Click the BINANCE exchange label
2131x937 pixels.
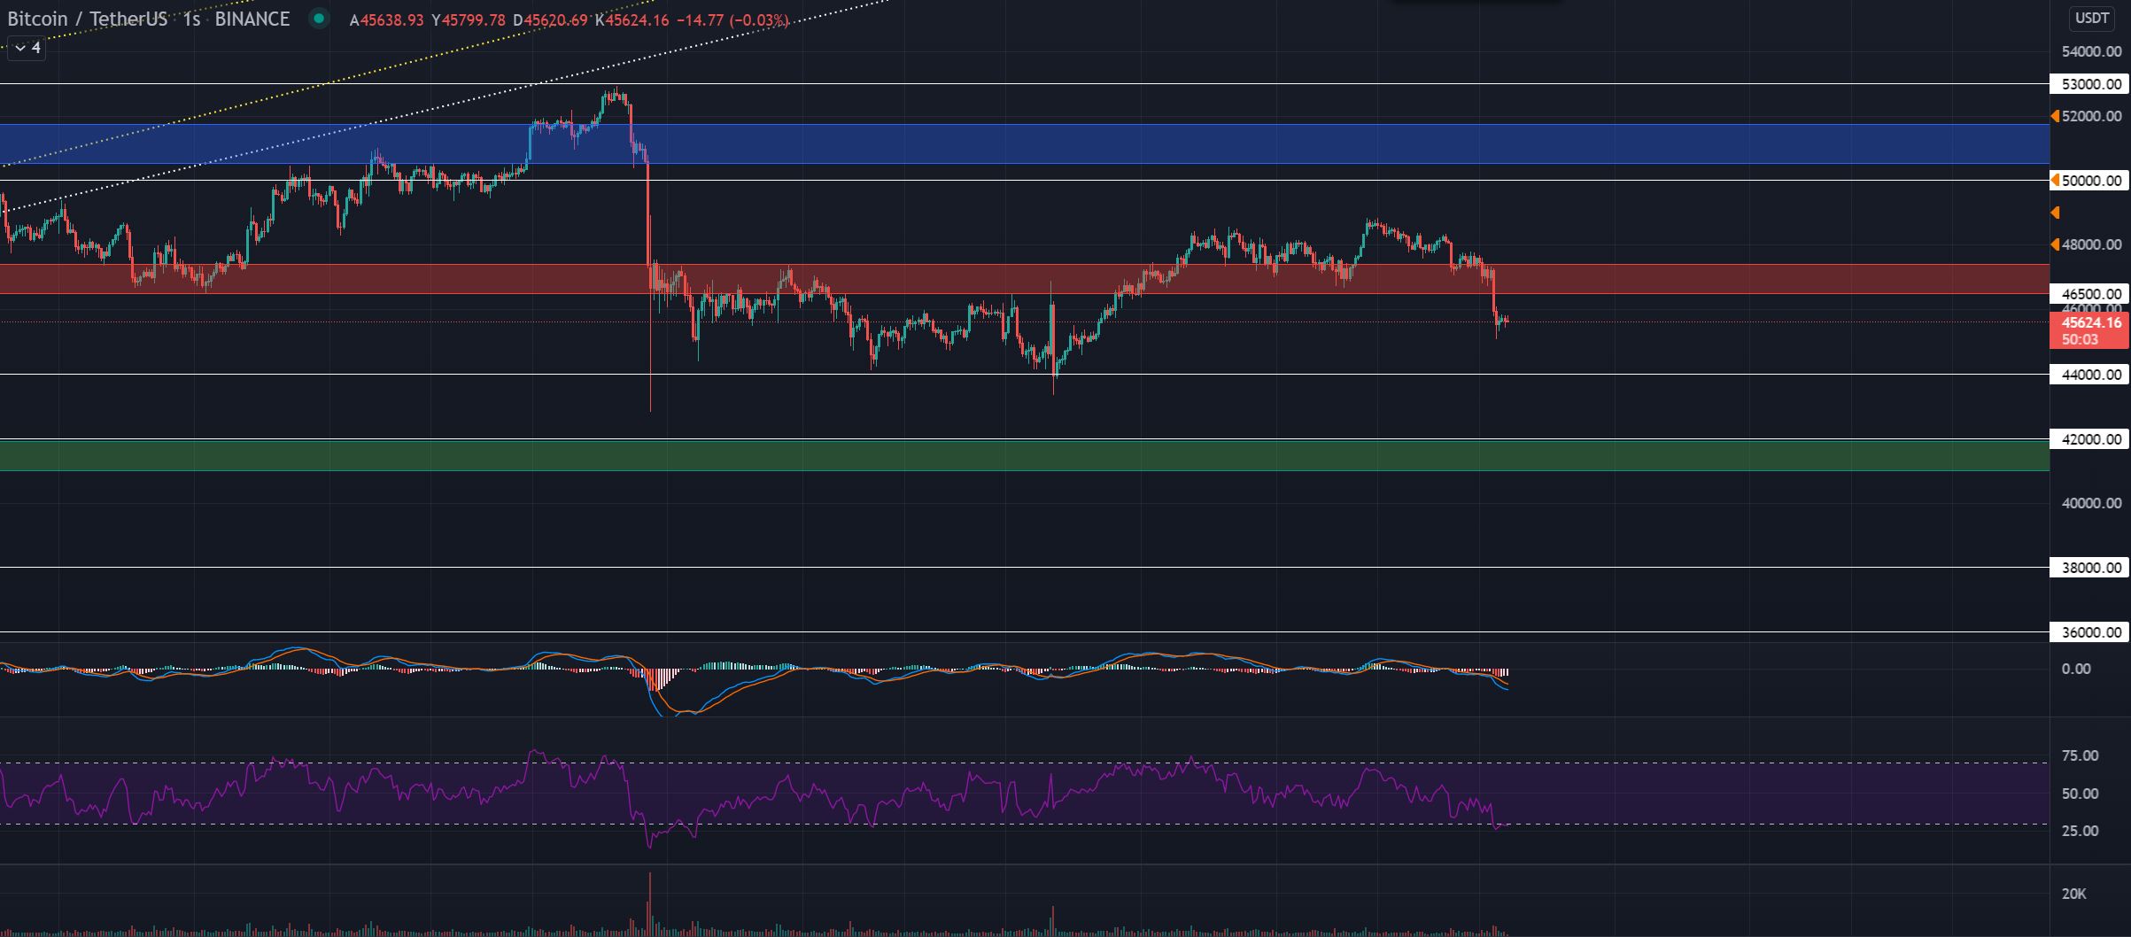pos(252,19)
